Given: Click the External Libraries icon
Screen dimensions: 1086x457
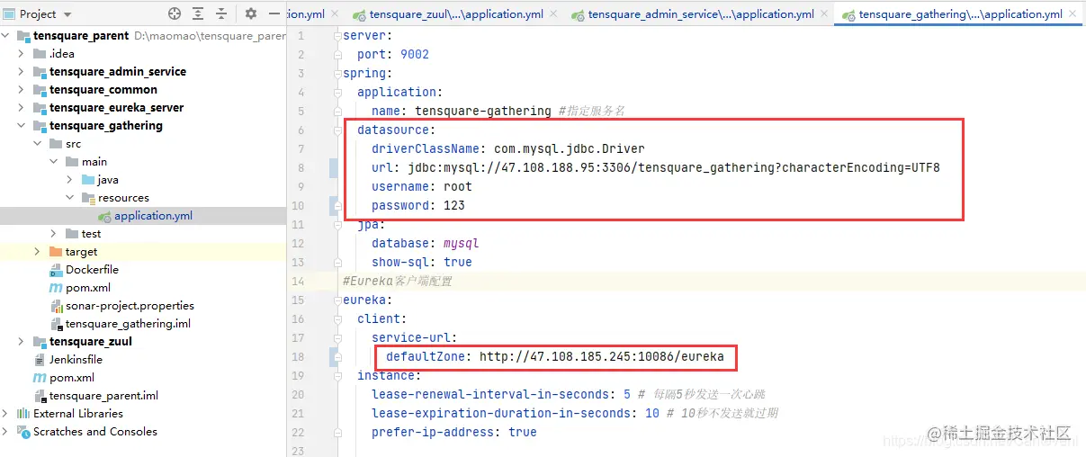Looking at the screenshot, I should (x=22, y=414).
